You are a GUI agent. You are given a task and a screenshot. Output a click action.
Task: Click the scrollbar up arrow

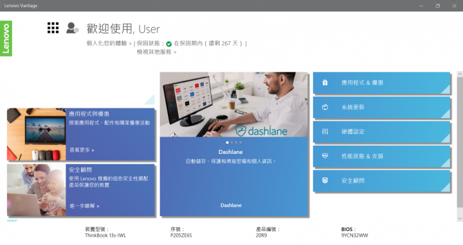pos(460,74)
